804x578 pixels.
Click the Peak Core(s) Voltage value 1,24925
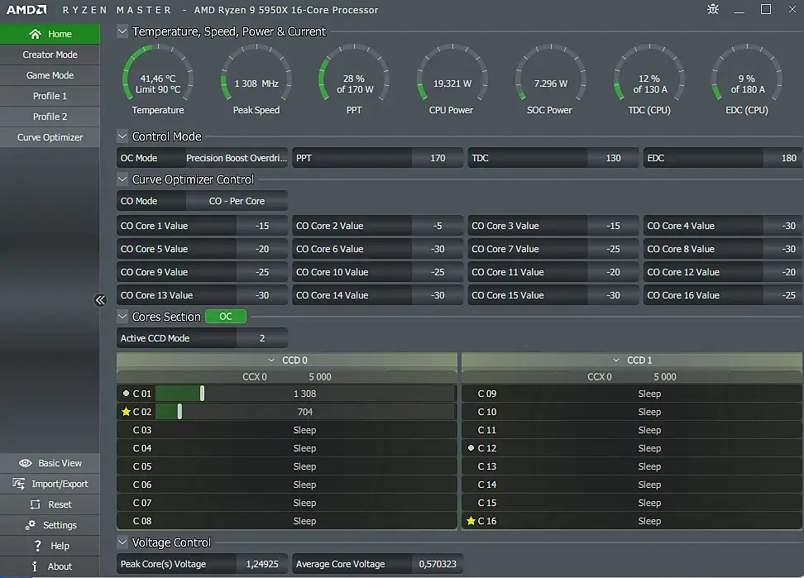click(262, 564)
